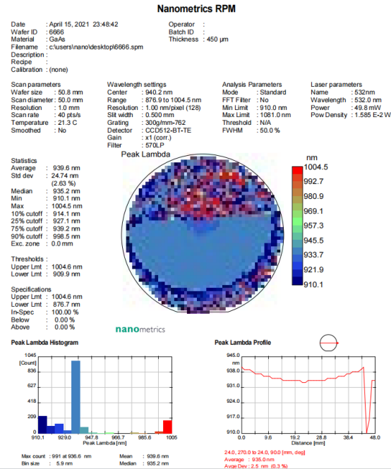Select the Filter value 570LP

pos(155,145)
